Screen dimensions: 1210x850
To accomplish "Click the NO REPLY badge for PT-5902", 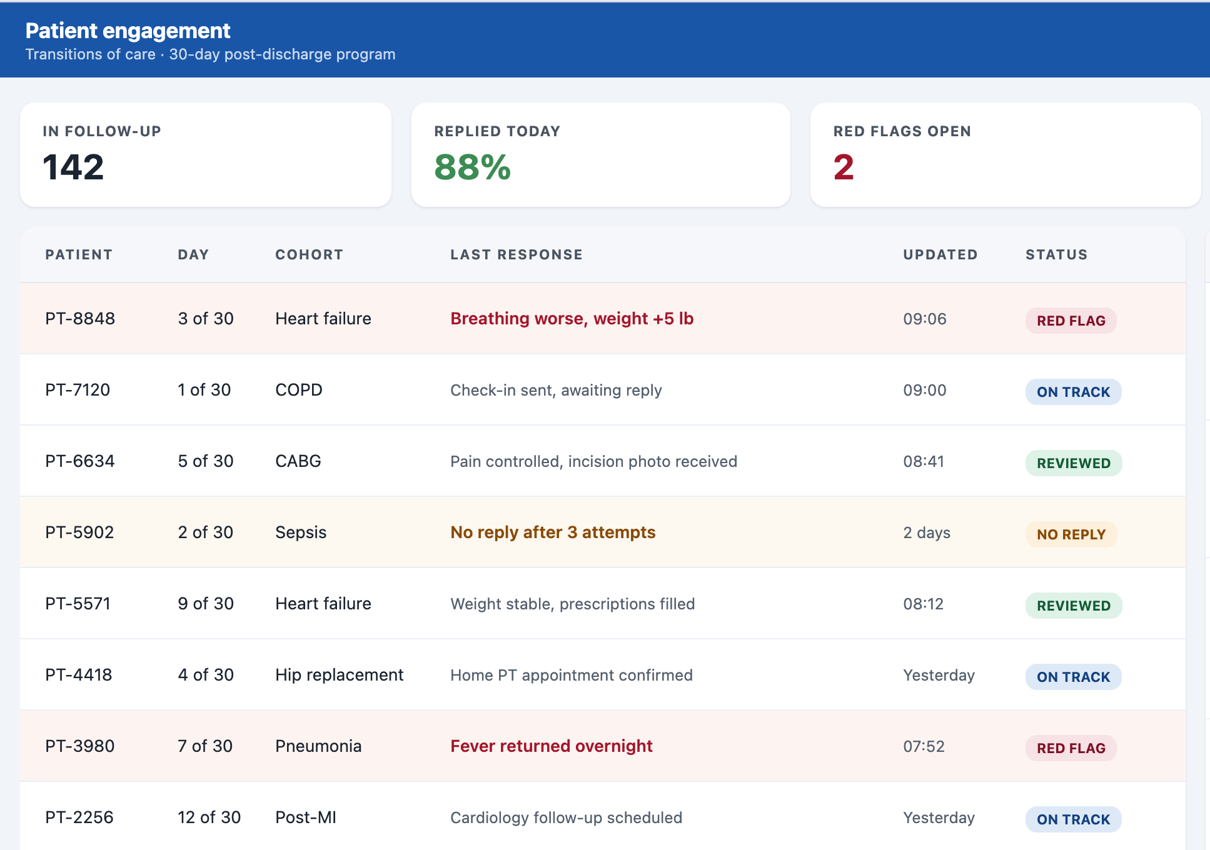I will point(1071,534).
